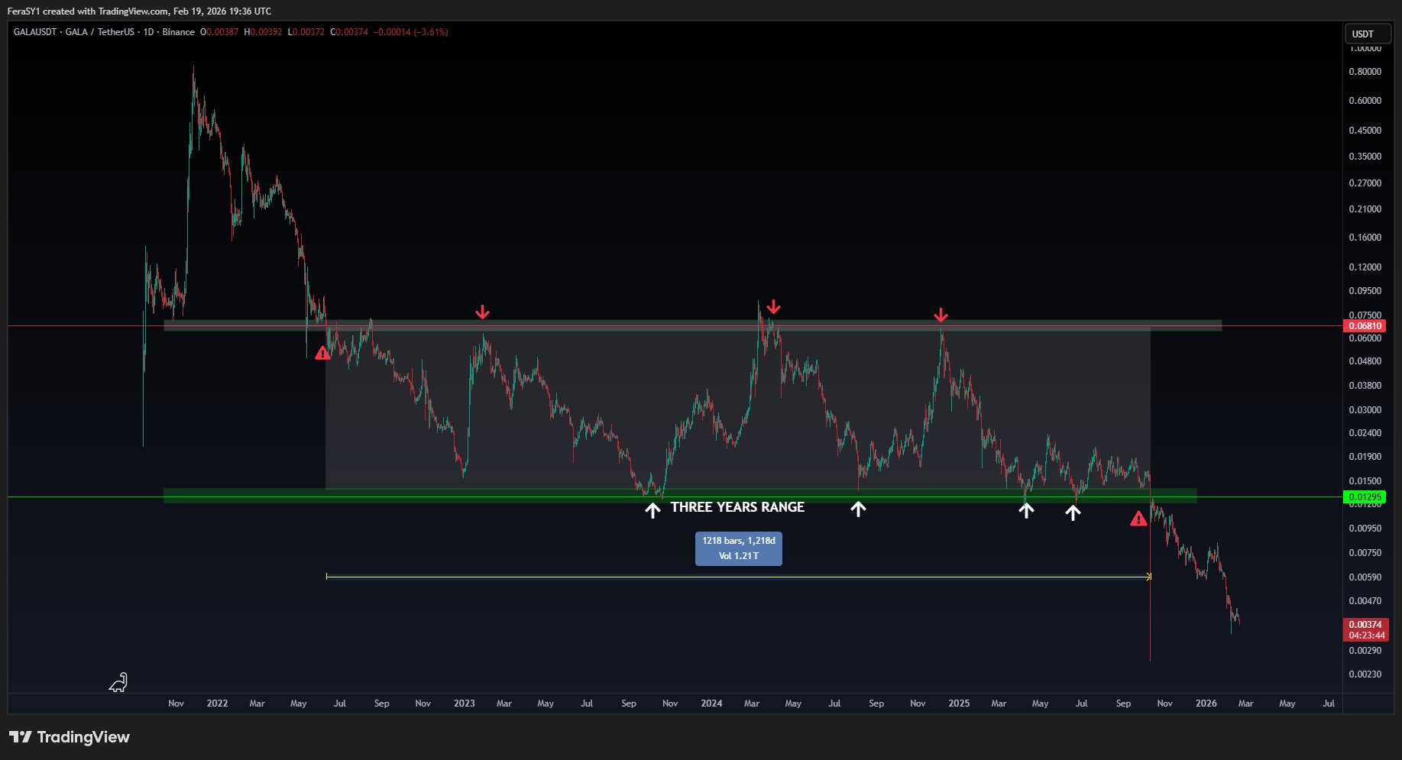Viewport: 1402px width, 760px height.
Task: Click the 0.00374 current price countdown label
Action: (x=1366, y=629)
